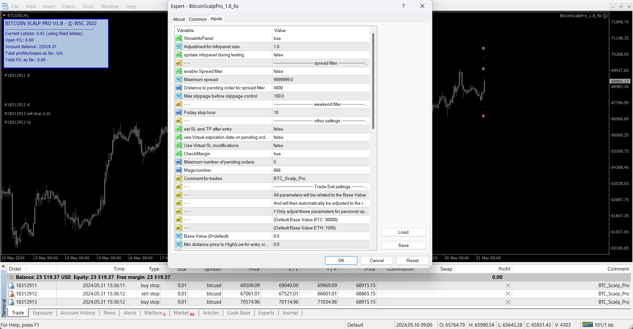Screen dimensions: 633x329
Task: Click the expert smiley face icon on chart
Action: (605, 16)
